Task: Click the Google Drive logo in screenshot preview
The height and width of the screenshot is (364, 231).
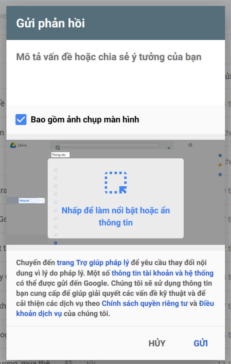Action: click(13, 145)
